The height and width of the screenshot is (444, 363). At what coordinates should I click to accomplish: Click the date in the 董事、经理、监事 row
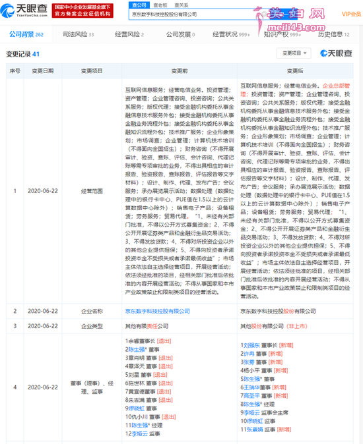pos(43,387)
